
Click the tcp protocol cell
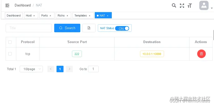click(28, 54)
